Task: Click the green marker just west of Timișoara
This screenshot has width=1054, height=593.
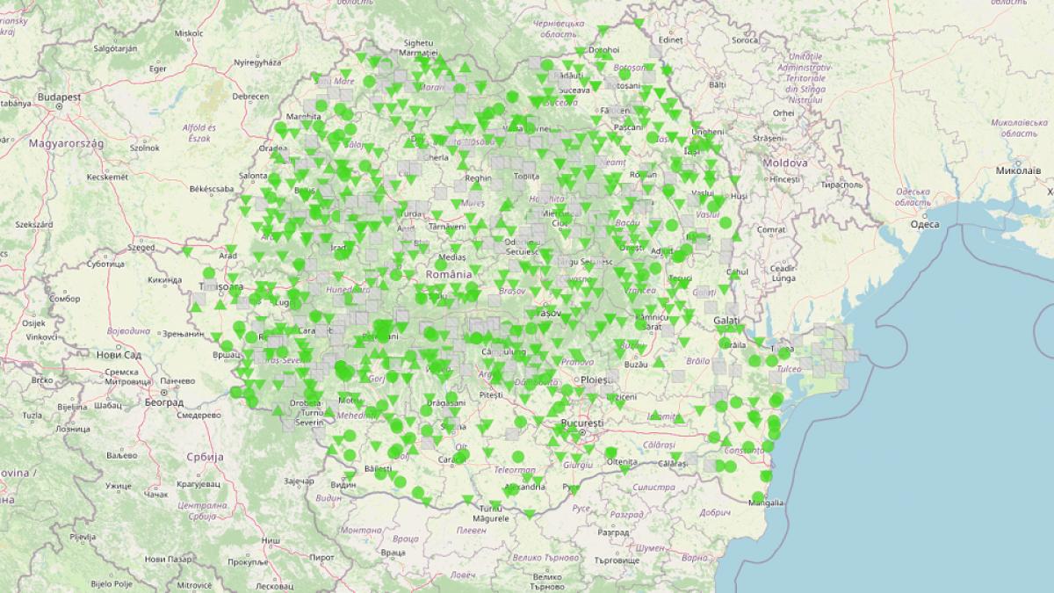Action: point(209,271)
